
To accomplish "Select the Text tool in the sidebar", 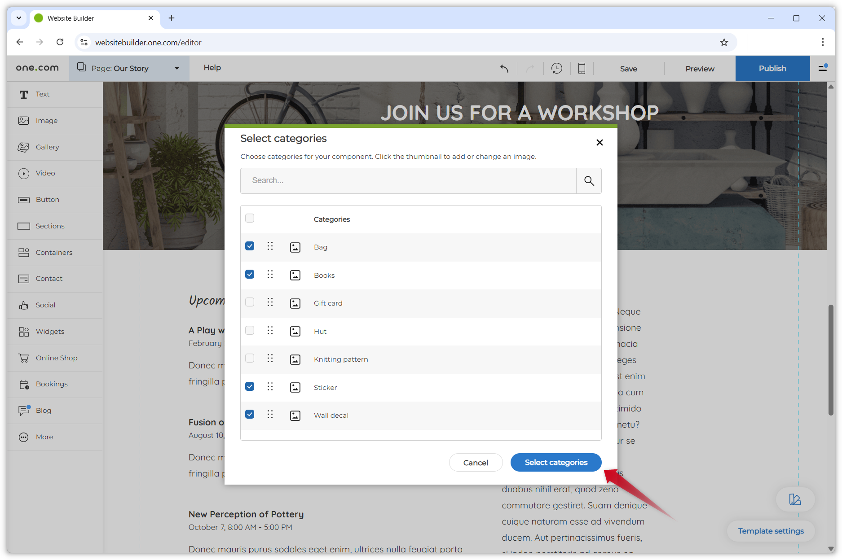I will pos(43,94).
